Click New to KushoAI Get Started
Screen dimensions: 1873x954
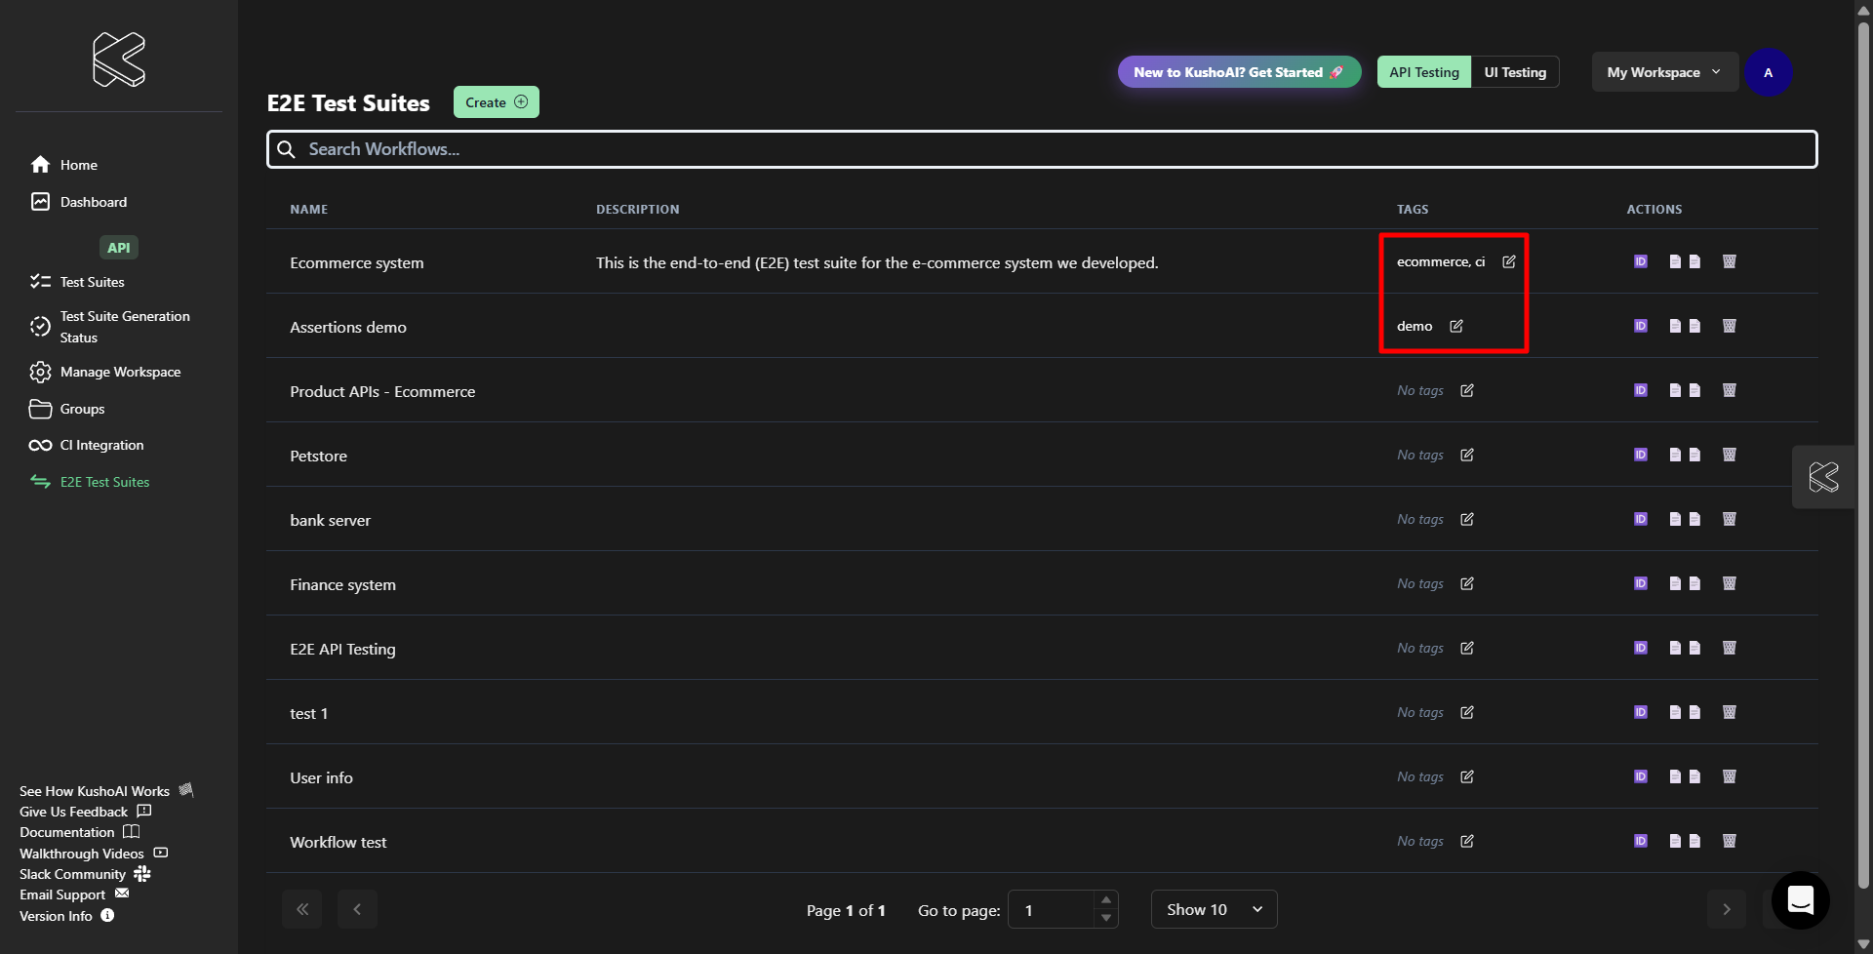click(x=1238, y=72)
